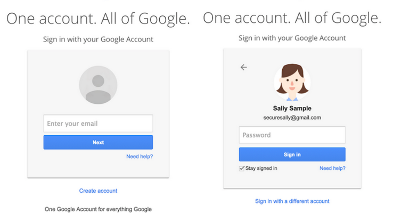The height and width of the screenshot is (213, 393).
Task: Focus the 'Enter your email' field
Action: pyautogui.click(x=98, y=124)
